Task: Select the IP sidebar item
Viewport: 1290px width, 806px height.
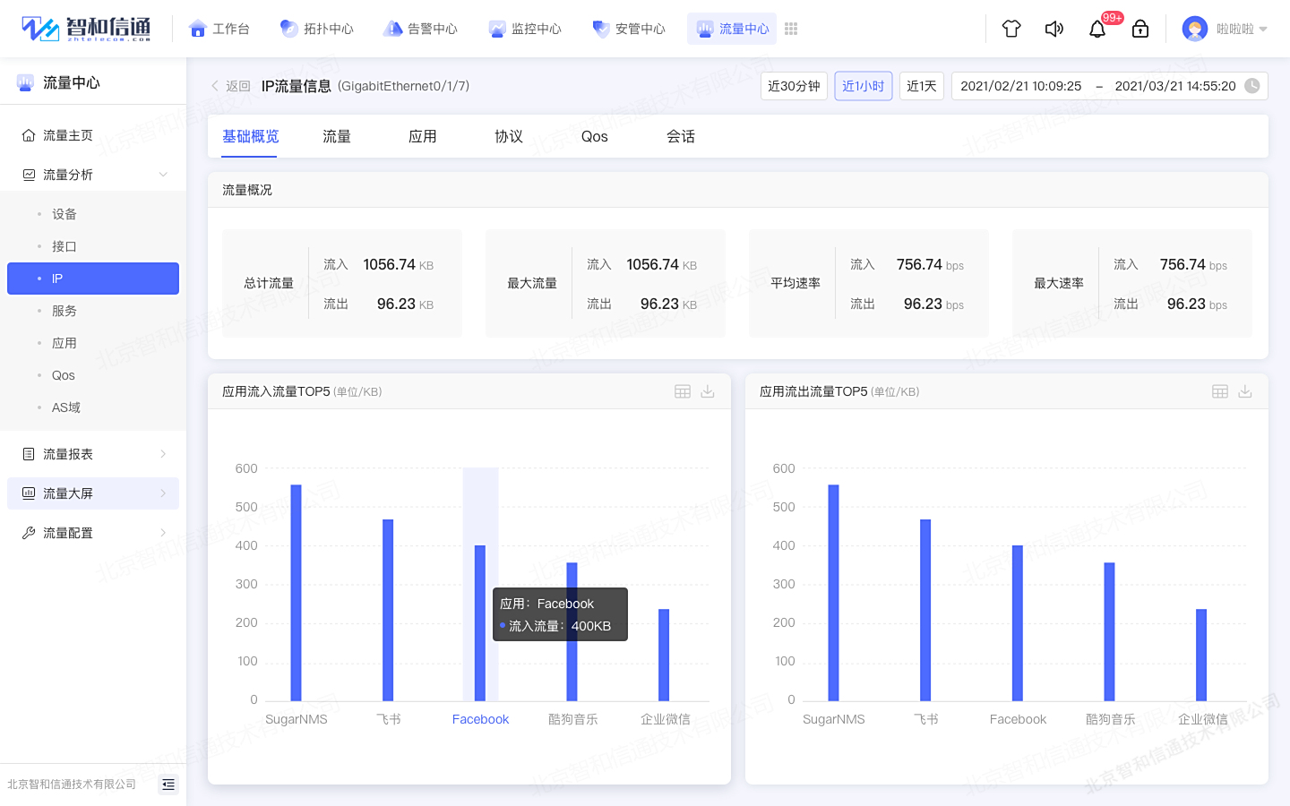Action: click(x=93, y=279)
